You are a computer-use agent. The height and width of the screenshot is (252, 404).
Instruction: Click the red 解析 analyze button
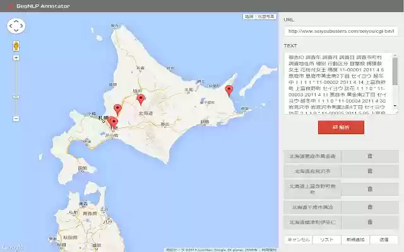click(x=341, y=127)
